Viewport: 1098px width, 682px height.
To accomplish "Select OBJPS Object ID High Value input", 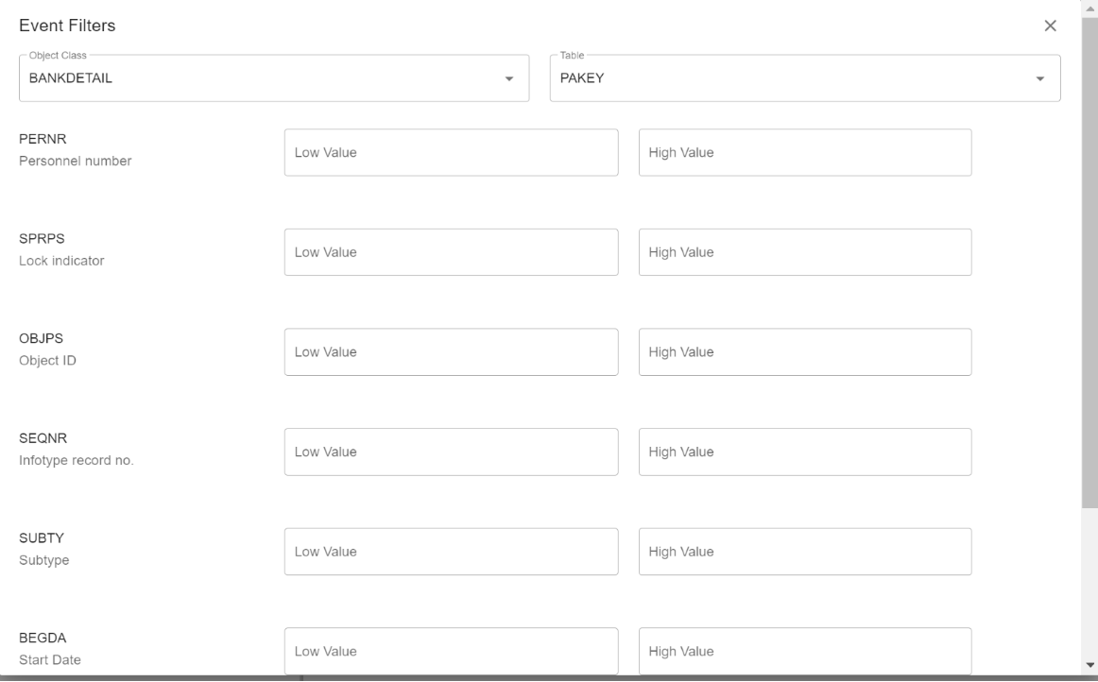I will [x=804, y=352].
